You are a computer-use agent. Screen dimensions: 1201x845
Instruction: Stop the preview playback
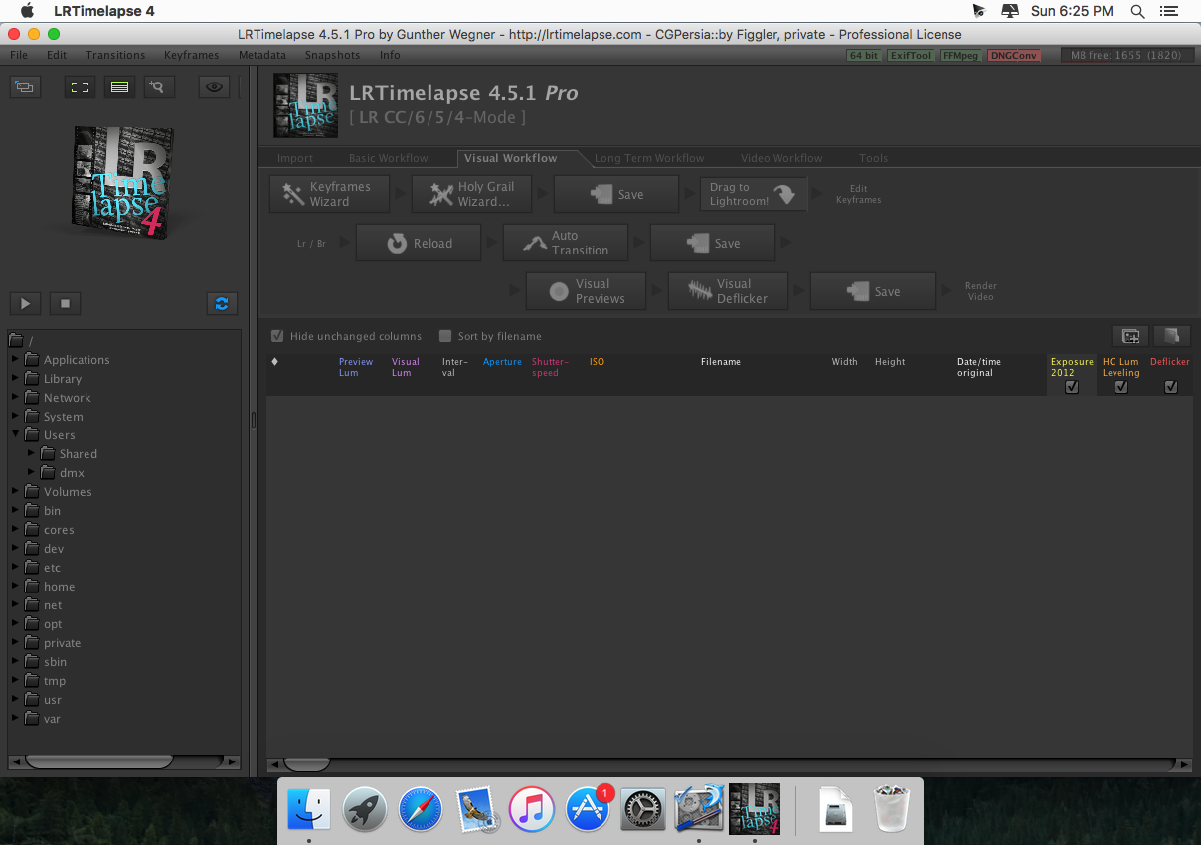coord(65,303)
